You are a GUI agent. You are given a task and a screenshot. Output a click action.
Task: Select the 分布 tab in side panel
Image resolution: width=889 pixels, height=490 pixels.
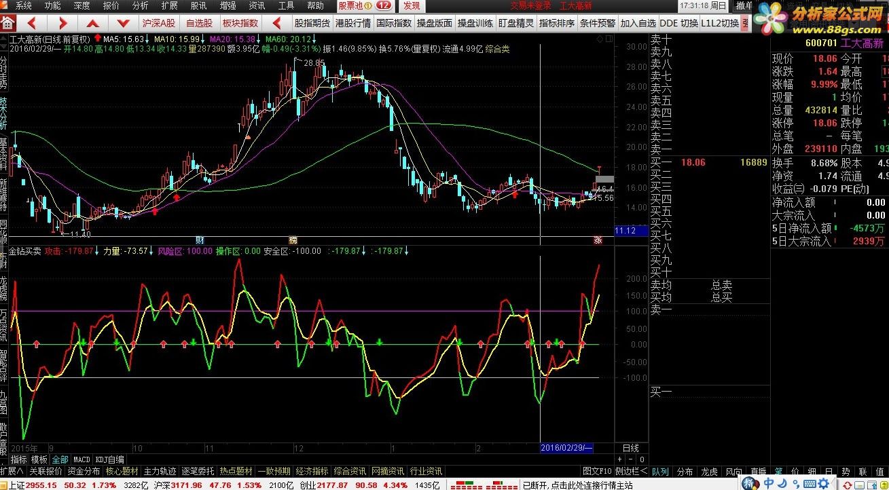pos(685,471)
